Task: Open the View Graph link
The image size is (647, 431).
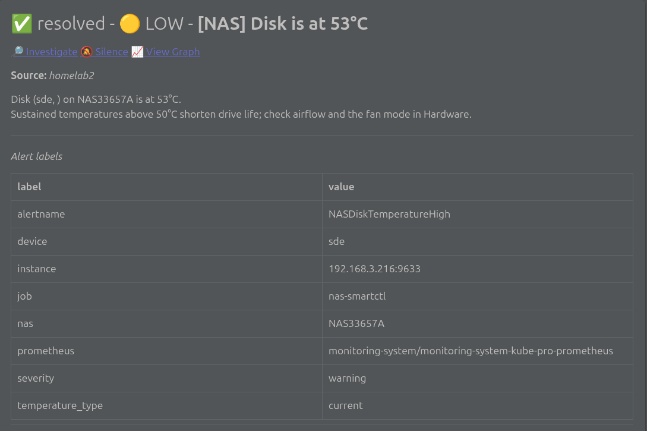Action: (x=173, y=52)
